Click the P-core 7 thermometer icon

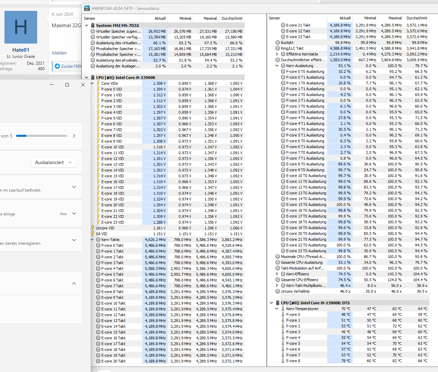click(x=283, y=355)
